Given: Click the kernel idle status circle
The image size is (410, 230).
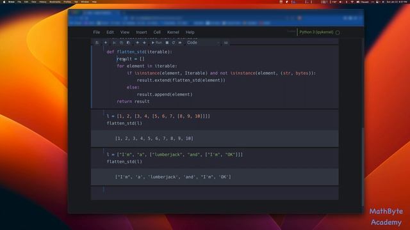Looking at the screenshot, I should pos(338,33).
